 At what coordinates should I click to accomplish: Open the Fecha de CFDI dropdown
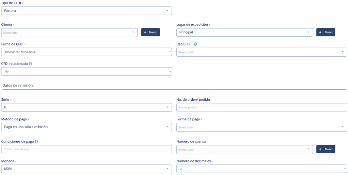[86, 52]
